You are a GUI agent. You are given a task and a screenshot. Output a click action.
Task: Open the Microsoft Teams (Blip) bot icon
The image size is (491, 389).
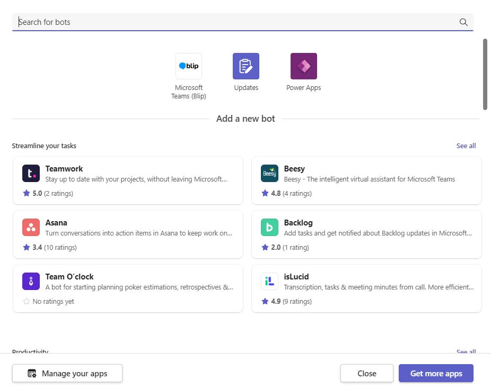[189, 66]
